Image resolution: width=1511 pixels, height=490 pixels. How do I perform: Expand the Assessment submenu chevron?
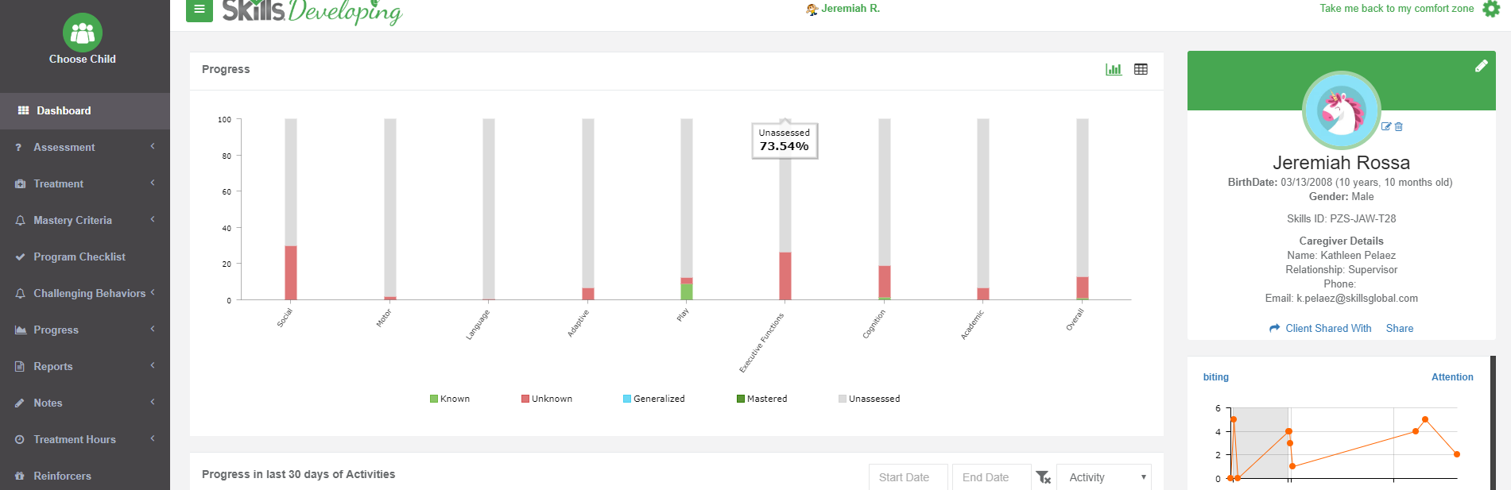[153, 146]
